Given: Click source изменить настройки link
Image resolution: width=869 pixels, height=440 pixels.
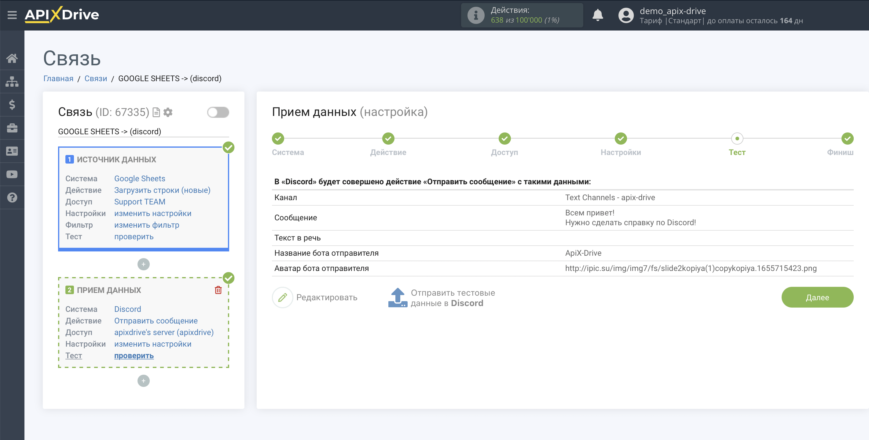Looking at the screenshot, I should pyautogui.click(x=152, y=213).
